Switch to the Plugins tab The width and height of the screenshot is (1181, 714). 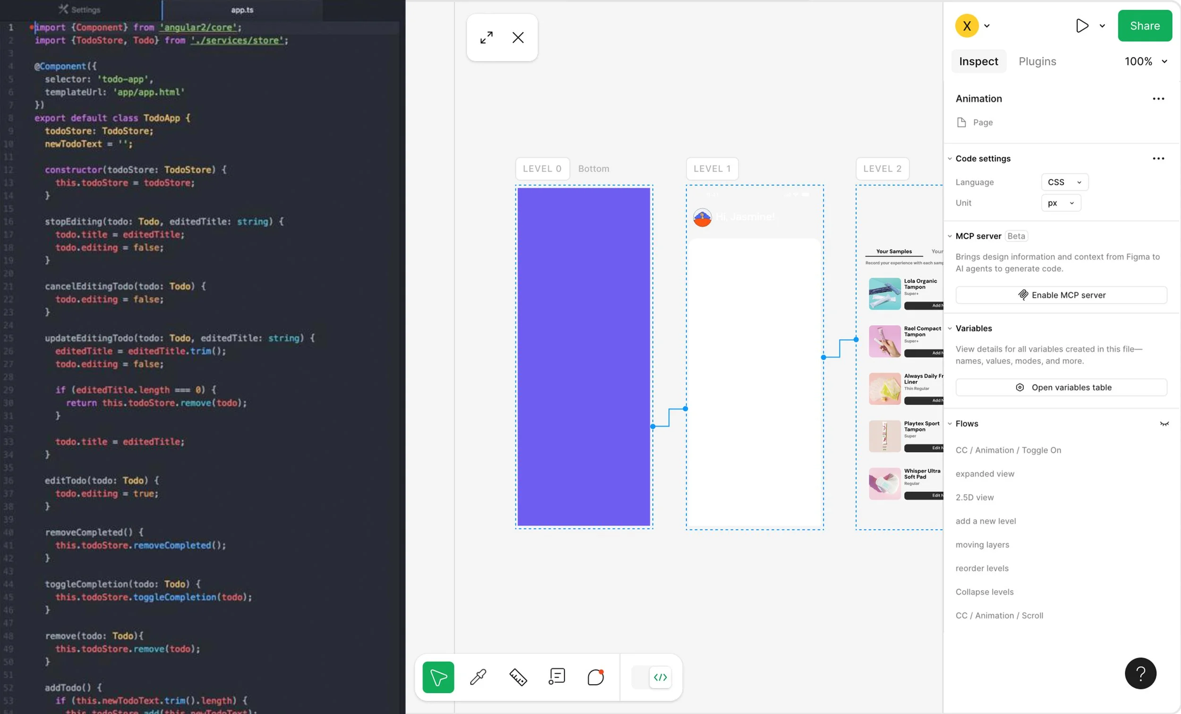click(1037, 61)
